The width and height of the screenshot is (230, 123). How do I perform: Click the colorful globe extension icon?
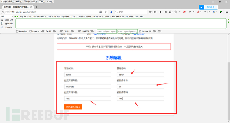[214, 12]
